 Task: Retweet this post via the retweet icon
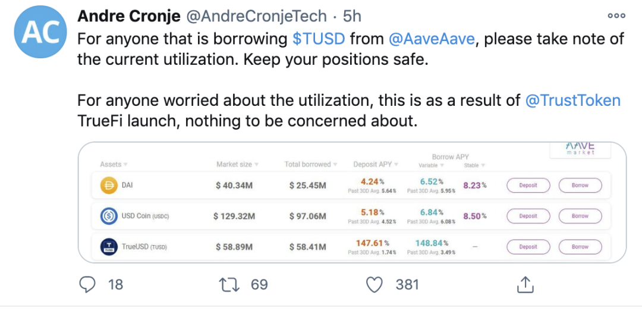click(x=229, y=284)
